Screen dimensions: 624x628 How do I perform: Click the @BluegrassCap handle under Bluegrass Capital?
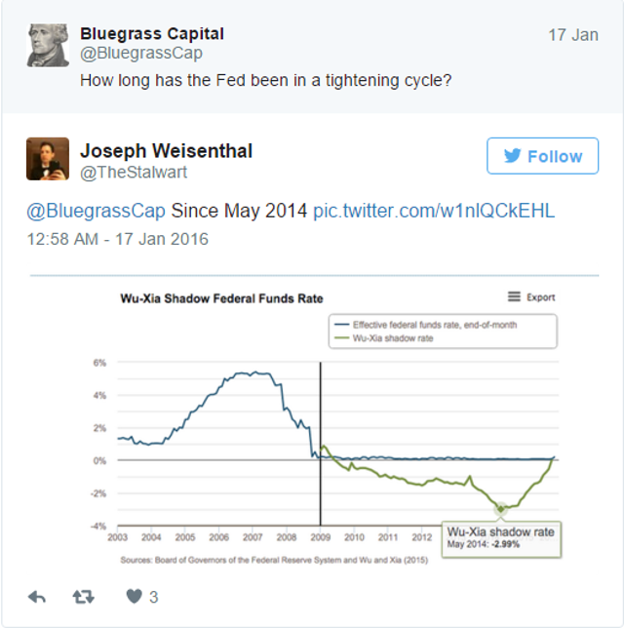click(141, 54)
